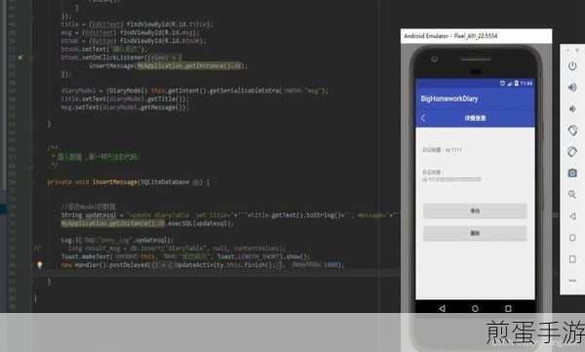Click the Toast.makeText code line

pyautogui.click(x=186, y=256)
